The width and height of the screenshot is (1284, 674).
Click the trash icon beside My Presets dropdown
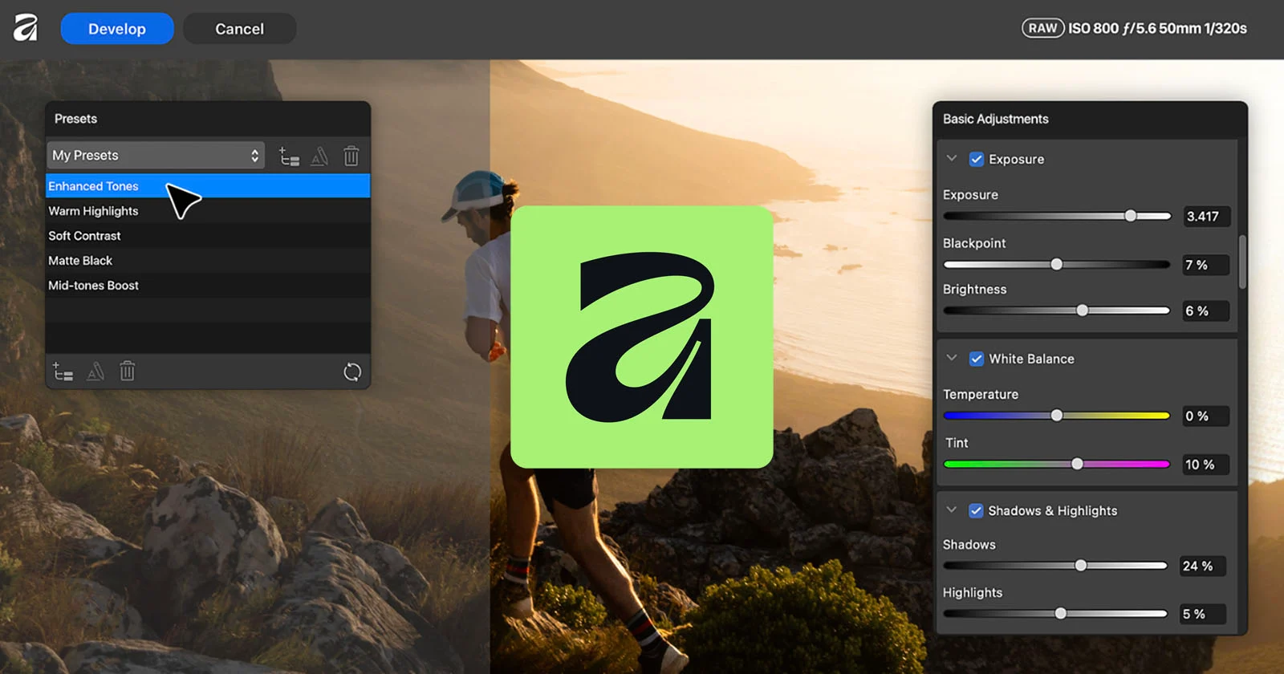pos(351,156)
